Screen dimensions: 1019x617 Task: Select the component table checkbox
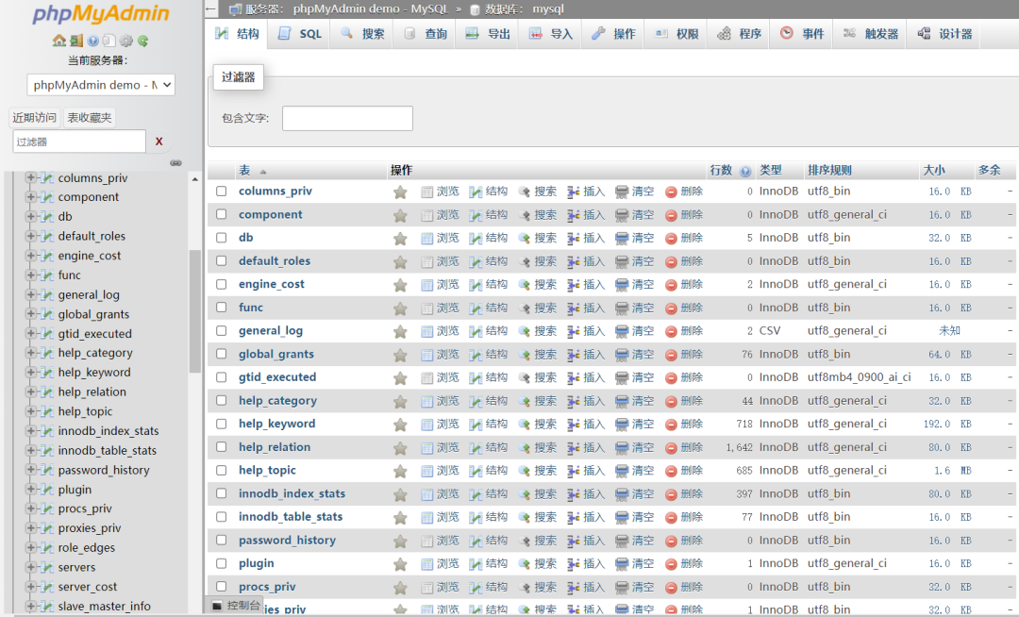tap(222, 214)
